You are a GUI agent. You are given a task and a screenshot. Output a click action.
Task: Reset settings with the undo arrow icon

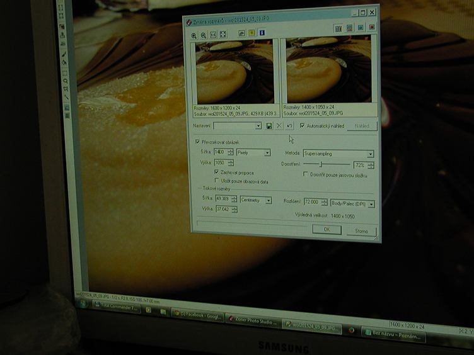(289, 126)
